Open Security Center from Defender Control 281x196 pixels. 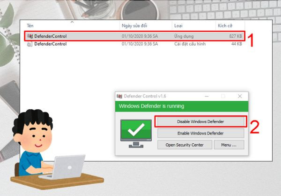pos(185,145)
